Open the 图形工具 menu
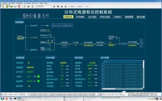 (x=35, y=3)
